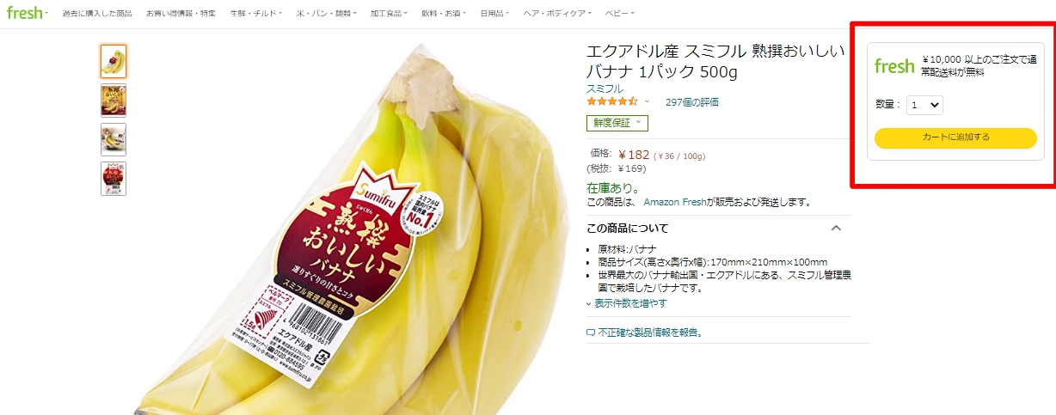Open the rating breakdown chevron
This screenshot has width=1056, height=415.
[x=647, y=101]
